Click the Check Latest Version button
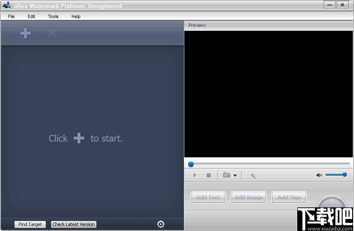 point(73,224)
